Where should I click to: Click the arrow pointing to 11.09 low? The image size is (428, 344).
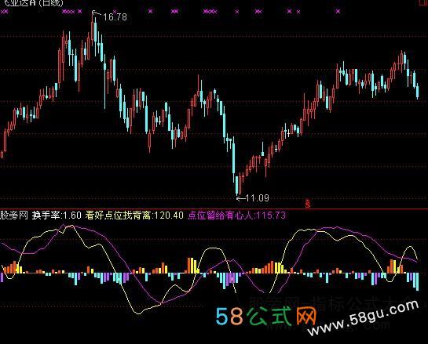click(x=241, y=198)
